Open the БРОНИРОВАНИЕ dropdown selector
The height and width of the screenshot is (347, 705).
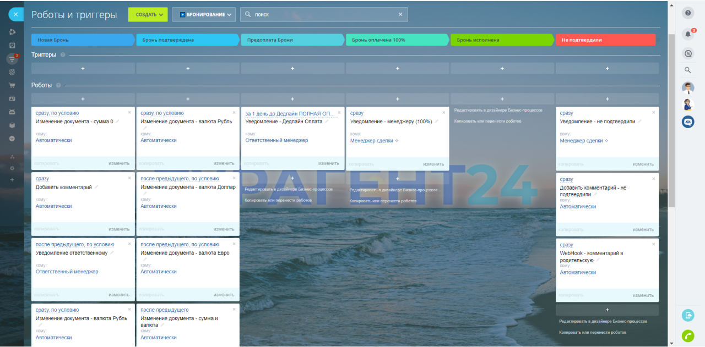[x=204, y=14]
